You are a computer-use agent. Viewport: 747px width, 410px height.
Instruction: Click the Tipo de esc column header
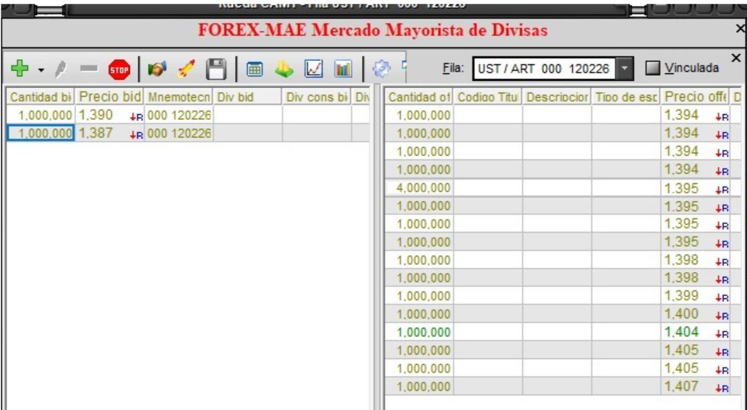pyautogui.click(x=626, y=98)
